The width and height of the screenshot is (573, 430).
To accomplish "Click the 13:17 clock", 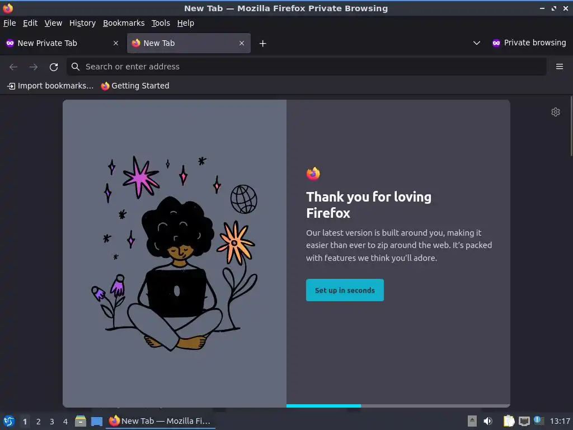I will (x=560, y=421).
